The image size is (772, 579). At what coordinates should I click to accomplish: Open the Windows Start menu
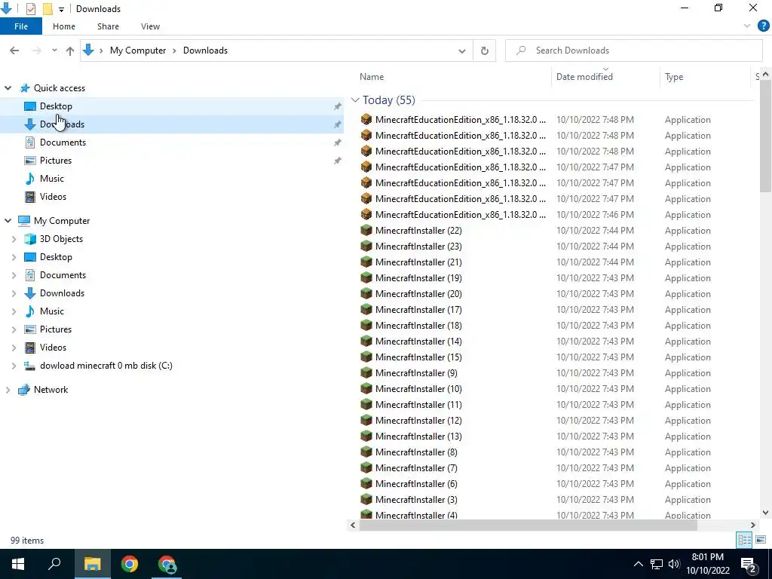pos(18,564)
